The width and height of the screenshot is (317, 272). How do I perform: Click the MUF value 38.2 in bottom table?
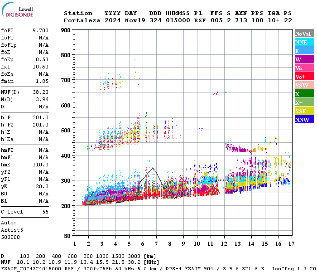coord(134,262)
